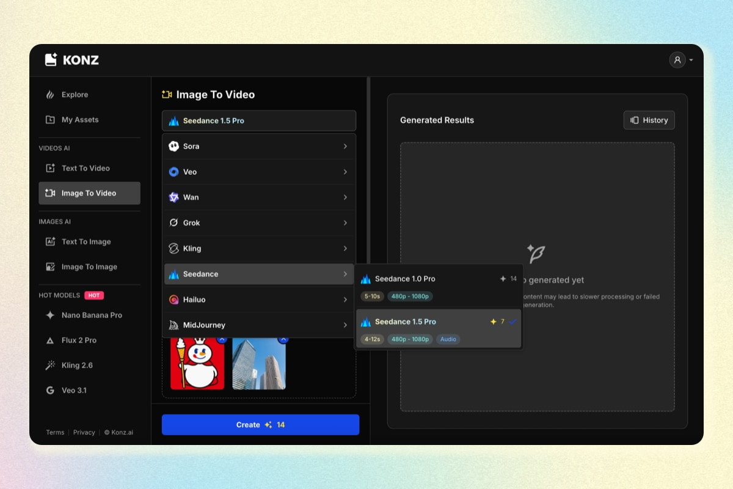Screen dimensions: 733x489
Task: Click the Seedance 1.0 Pro logo icon
Action: pos(366,279)
